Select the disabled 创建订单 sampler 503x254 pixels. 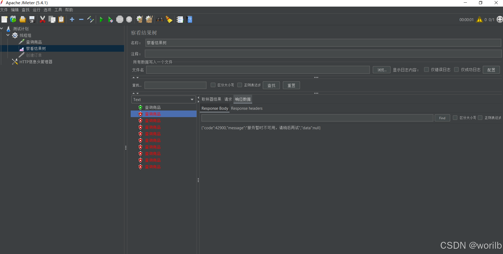tap(34, 55)
